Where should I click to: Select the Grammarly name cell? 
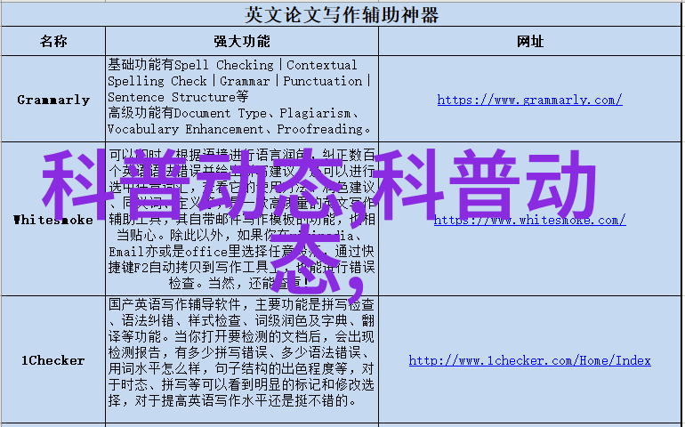[53, 99]
